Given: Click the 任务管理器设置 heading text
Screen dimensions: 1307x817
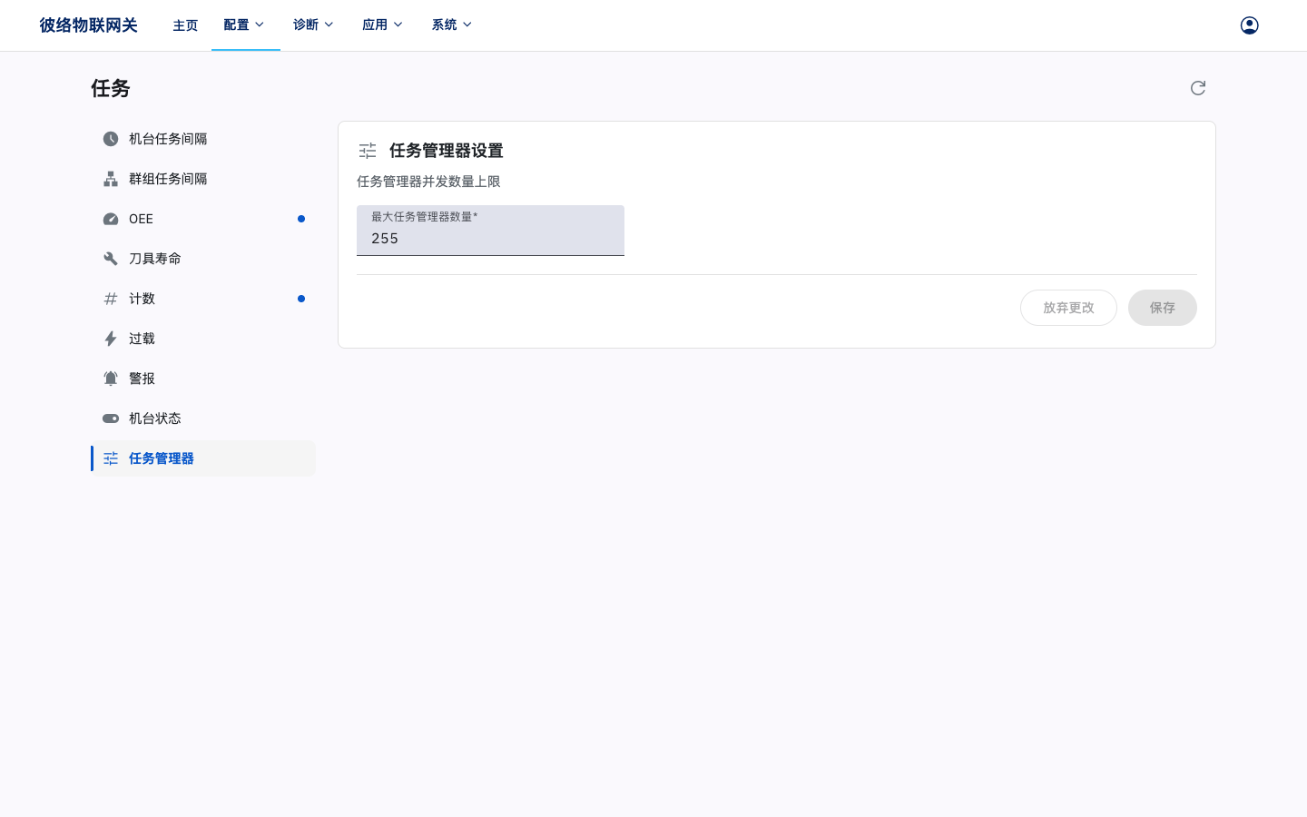Looking at the screenshot, I should [x=446, y=151].
